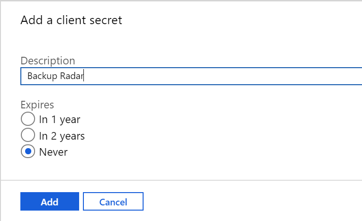This screenshot has height=221, width=362.
Task: Click the word 'Cancel' inside the outlined button
Action: 113,202
